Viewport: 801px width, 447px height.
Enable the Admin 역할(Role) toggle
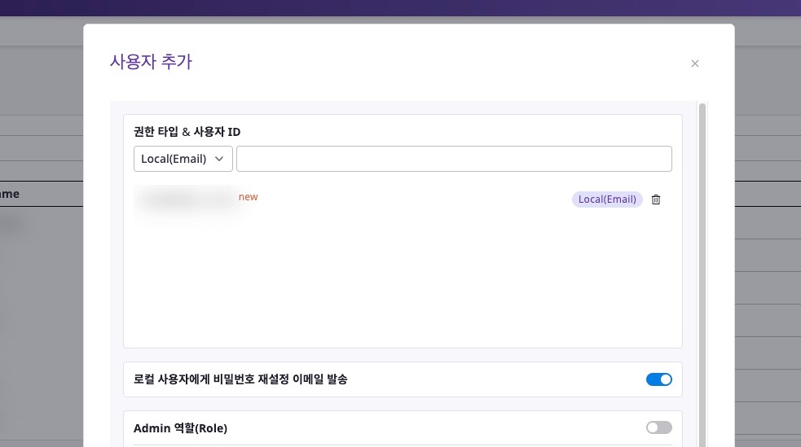pos(658,427)
